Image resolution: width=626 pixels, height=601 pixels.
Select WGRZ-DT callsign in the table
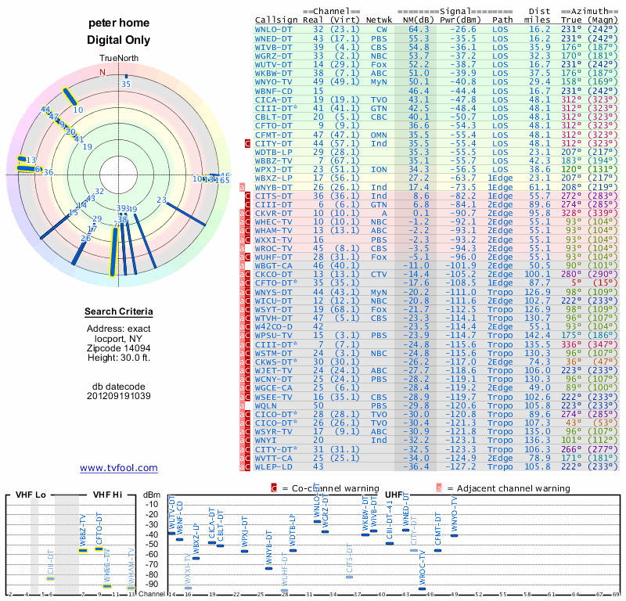coord(273,56)
